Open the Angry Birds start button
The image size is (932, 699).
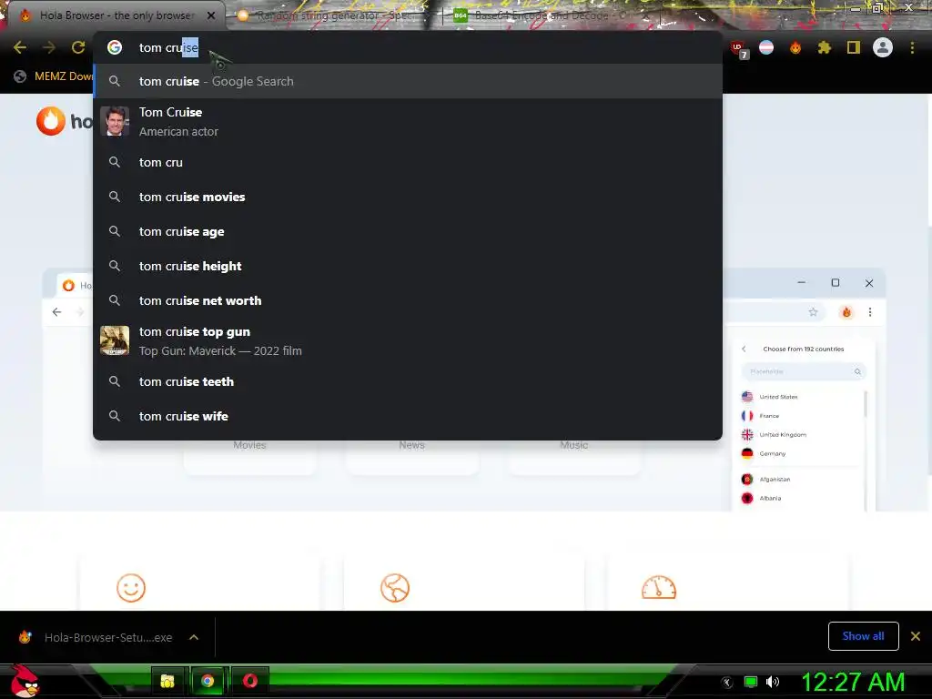tap(25, 681)
